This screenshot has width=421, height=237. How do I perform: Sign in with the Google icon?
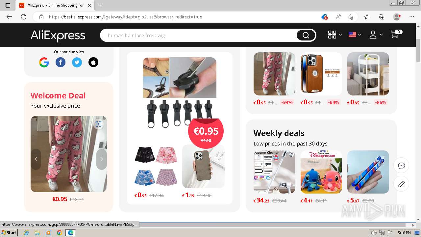click(44, 62)
